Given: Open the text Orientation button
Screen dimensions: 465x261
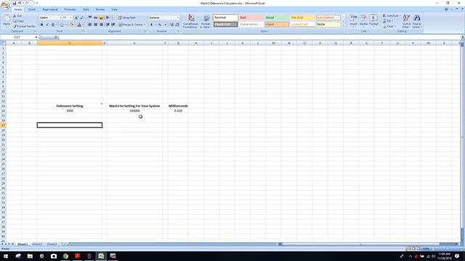Looking at the screenshot, I should 108,17.
